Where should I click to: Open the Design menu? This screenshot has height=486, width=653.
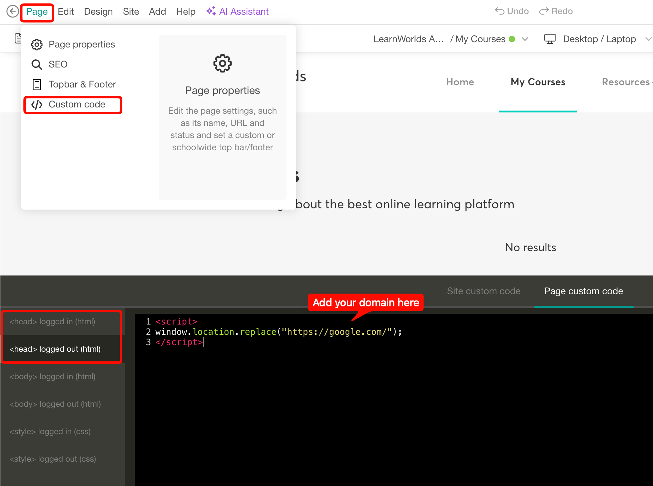98,12
